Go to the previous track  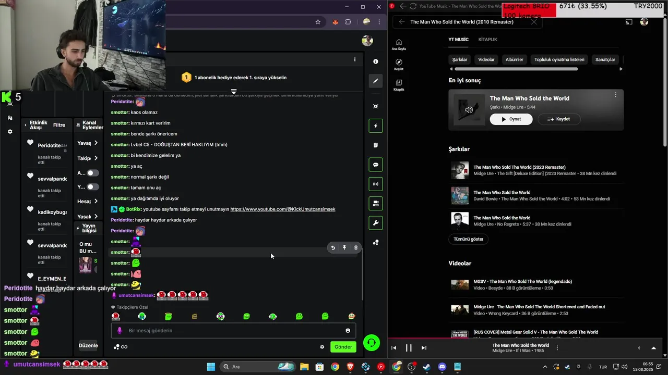click(393, 348)
